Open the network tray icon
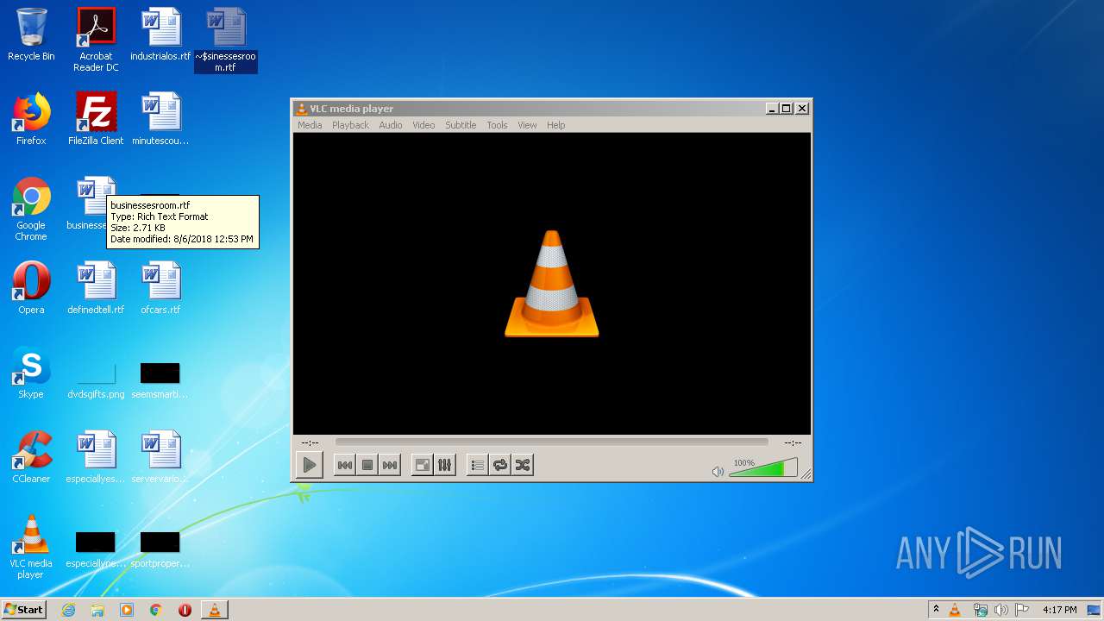 click(980, 610)
